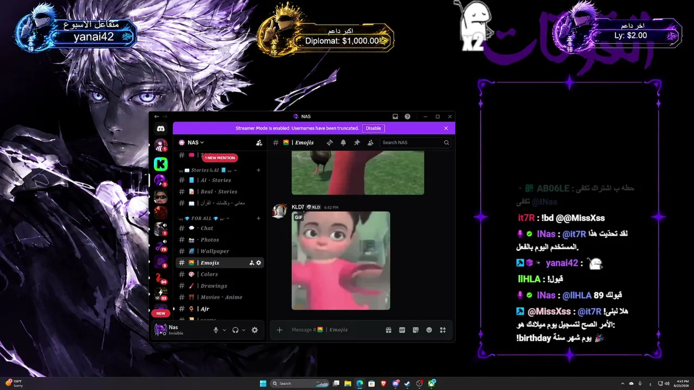Open GIF picker in message bar

[402, 330]
